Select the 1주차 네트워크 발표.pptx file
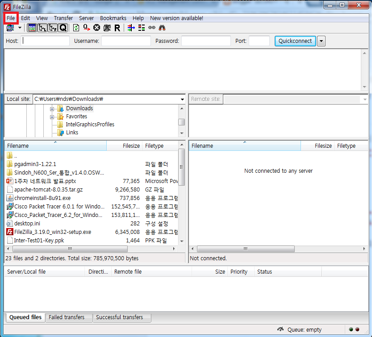This screenshot has height=337, width=372. pyautogui.click(x=45, y=181)
